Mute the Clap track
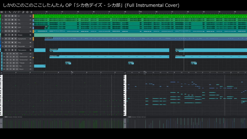The image size is (247, 139). point(7,54)
